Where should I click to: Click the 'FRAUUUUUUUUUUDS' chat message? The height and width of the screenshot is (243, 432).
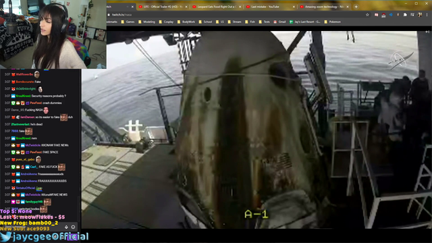tap(52, 181)
